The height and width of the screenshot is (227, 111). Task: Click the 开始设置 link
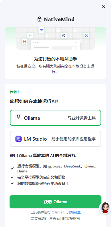pyautogui.click(x=74, y=212)
